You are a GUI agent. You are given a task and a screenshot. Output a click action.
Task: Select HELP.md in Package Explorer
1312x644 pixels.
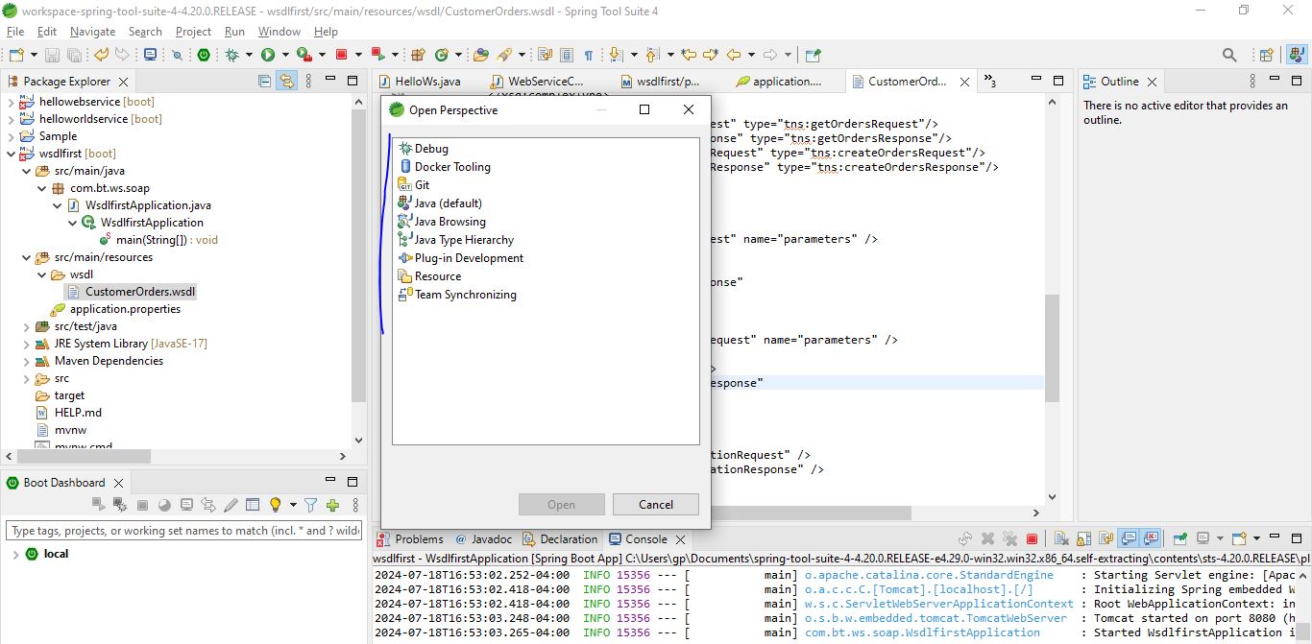tap(68, 413)
